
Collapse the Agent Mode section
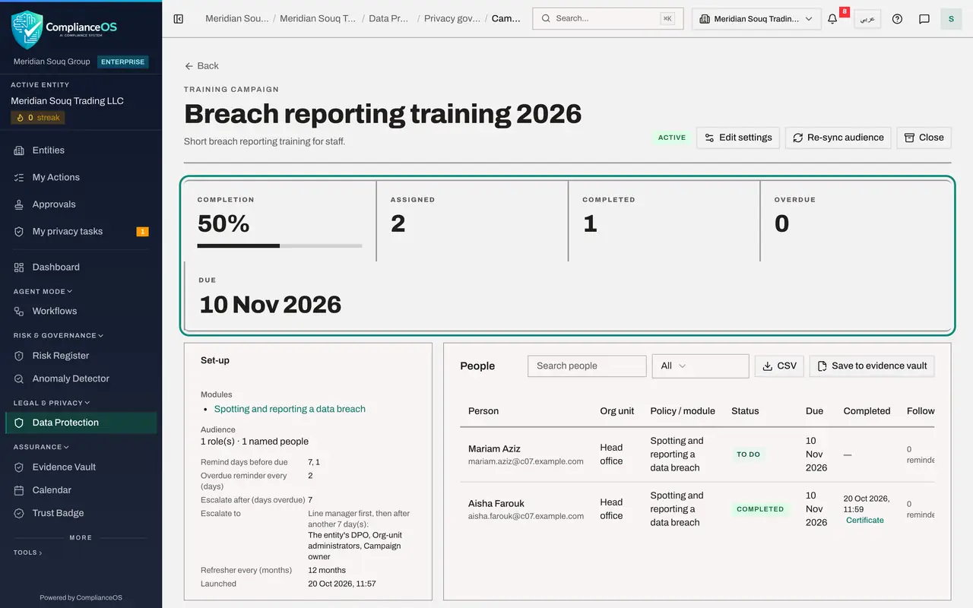tap(43, 291)
